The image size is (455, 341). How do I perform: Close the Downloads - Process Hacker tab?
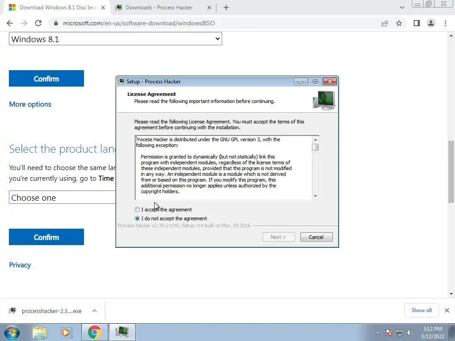point(209,8)
